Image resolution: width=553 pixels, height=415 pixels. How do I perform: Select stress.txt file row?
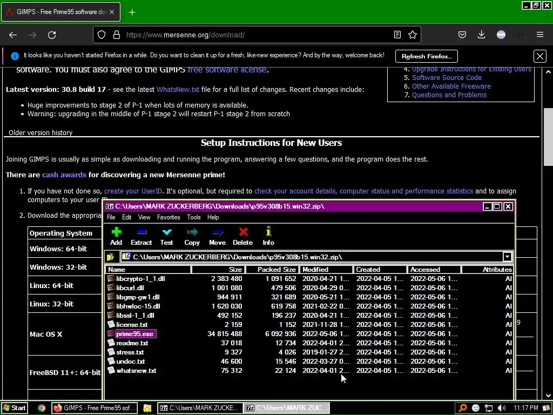tap(309, 352)
